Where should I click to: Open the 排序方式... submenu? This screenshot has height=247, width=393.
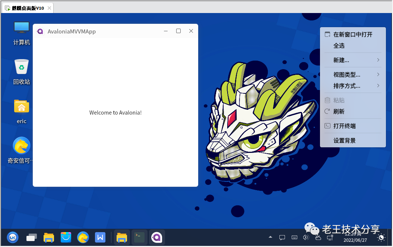pyautogui.click(x=353, y=86)
